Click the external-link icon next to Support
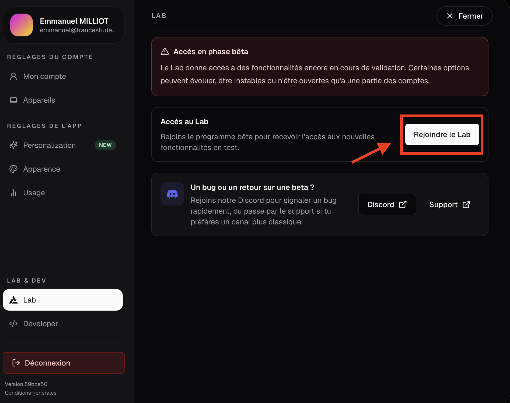Image resolution: width=510 pixels, height=403 pixels. (x=466, y=204)
